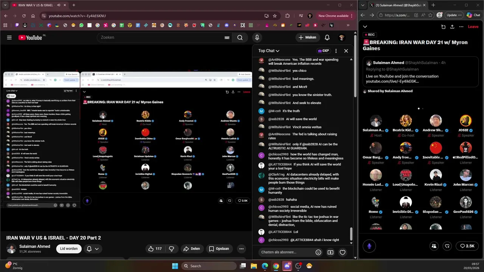Mute the YouTube tab audio icon
484x272 pixels.
tap(59, 5)
